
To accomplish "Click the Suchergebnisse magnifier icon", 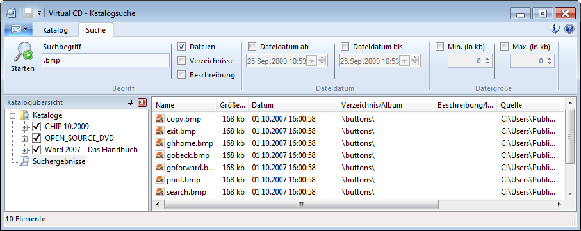I will [24, 161].
